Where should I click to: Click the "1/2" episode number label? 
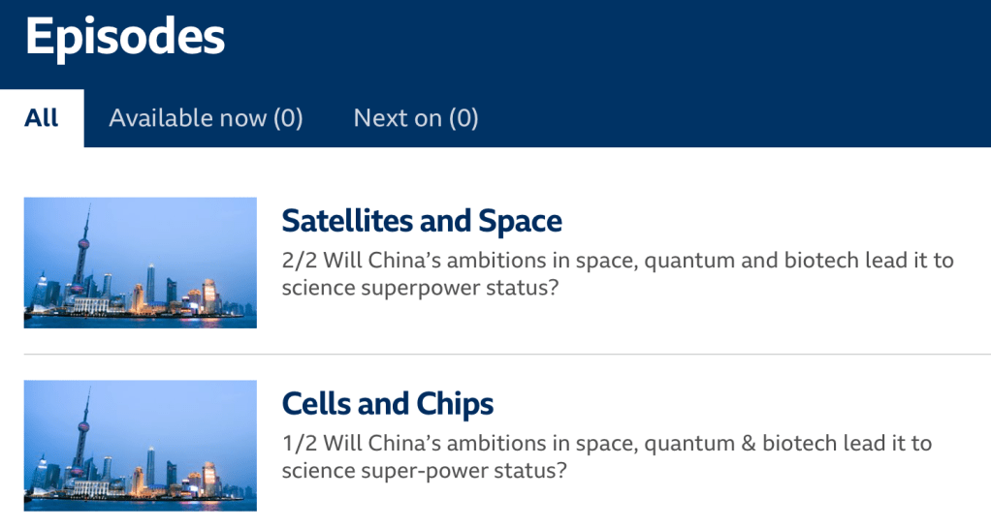coord(298,444)
